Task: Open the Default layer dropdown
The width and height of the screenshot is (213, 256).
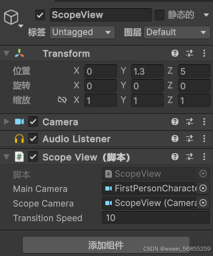Action: [x=177, y=32]
